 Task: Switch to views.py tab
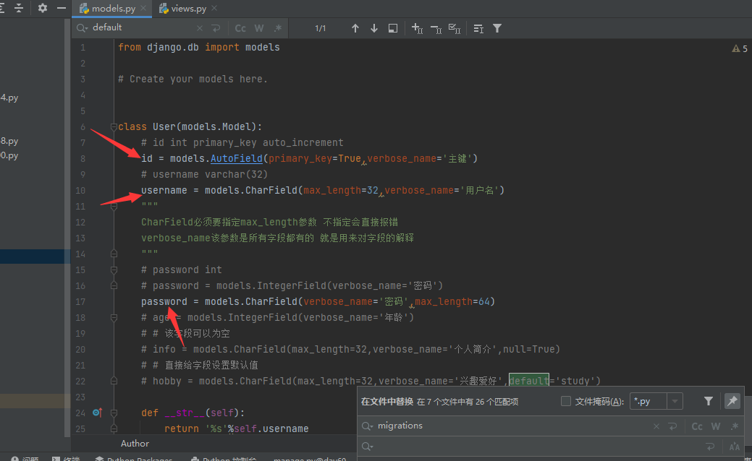coord(188,9)
